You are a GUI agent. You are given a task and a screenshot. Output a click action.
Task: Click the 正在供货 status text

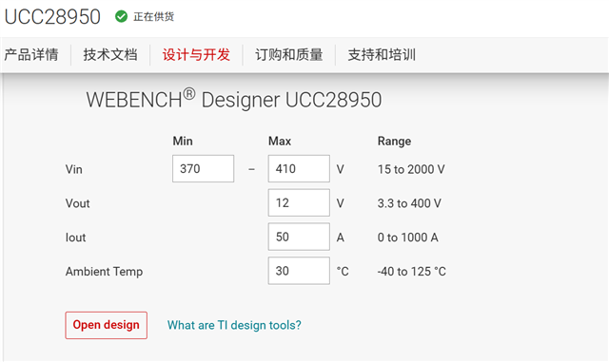click(x=154, y=17)
